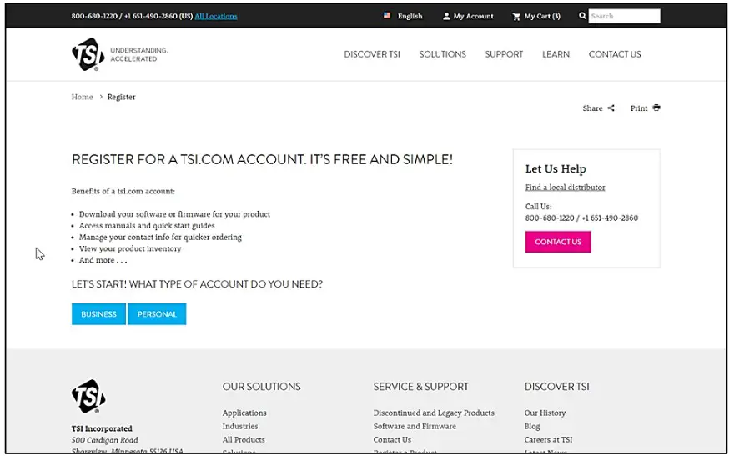Open the All Locations link
This screenshot has width=729, height=456.
tap(216, 16)
